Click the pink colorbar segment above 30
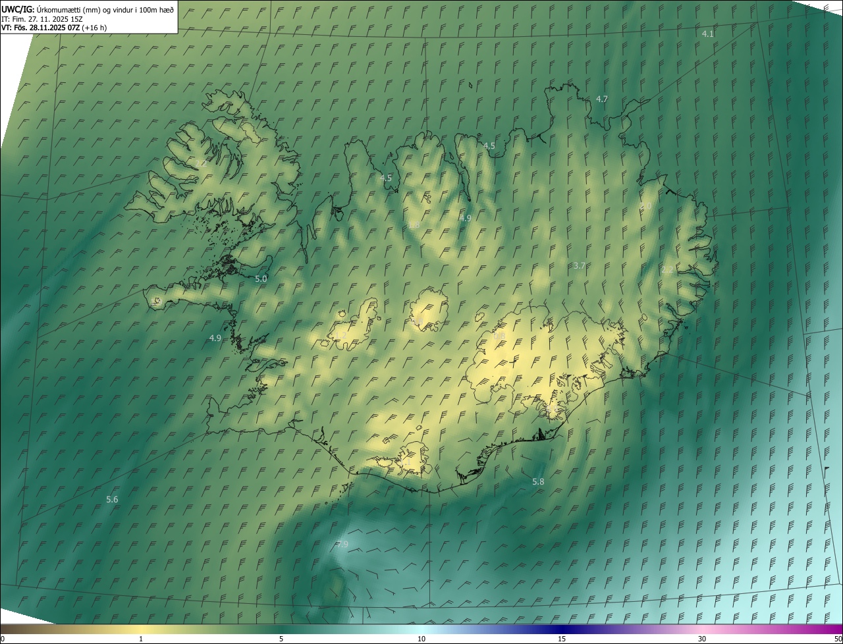 702,628
